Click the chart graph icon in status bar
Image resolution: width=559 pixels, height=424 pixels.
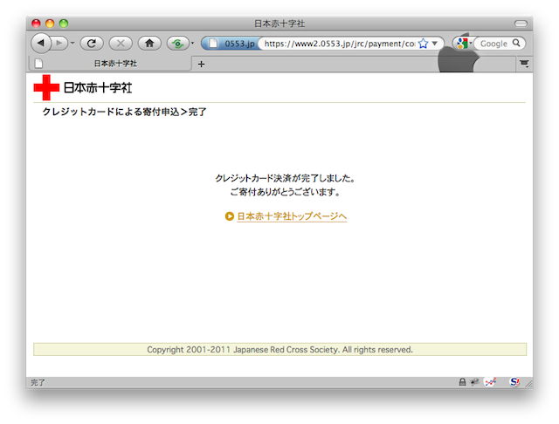(490, 382)
